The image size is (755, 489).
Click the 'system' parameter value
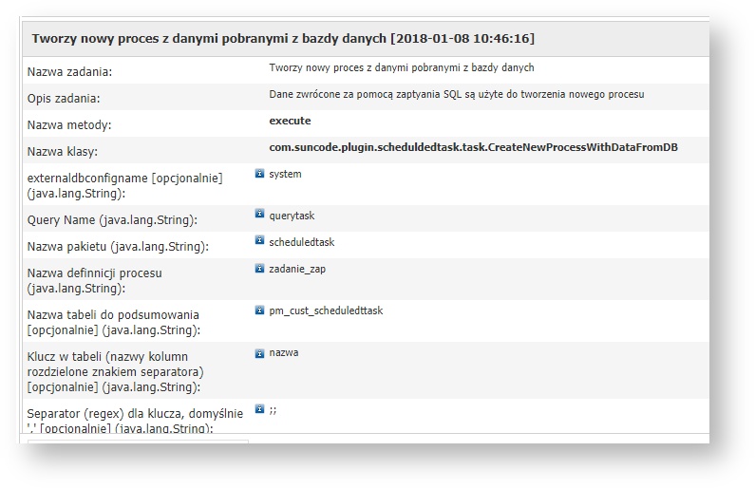pos(285,175)
